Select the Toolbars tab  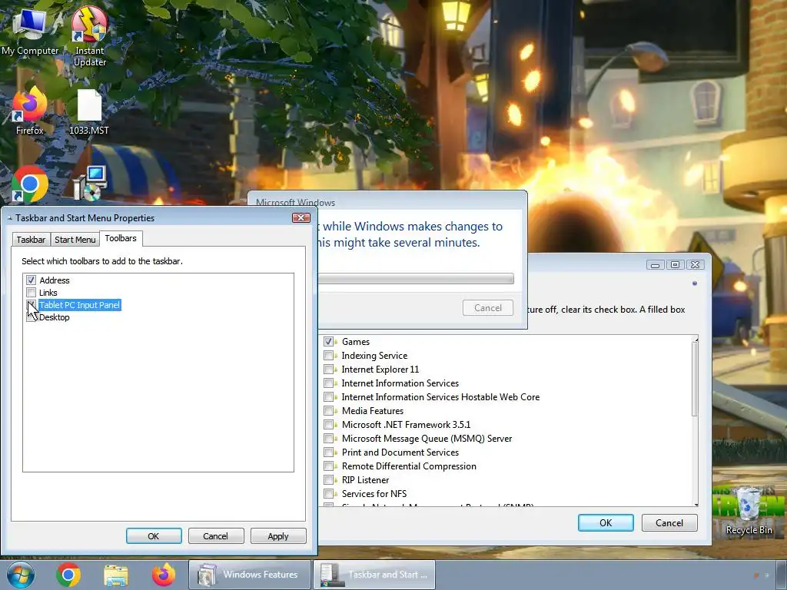[121, 238]
